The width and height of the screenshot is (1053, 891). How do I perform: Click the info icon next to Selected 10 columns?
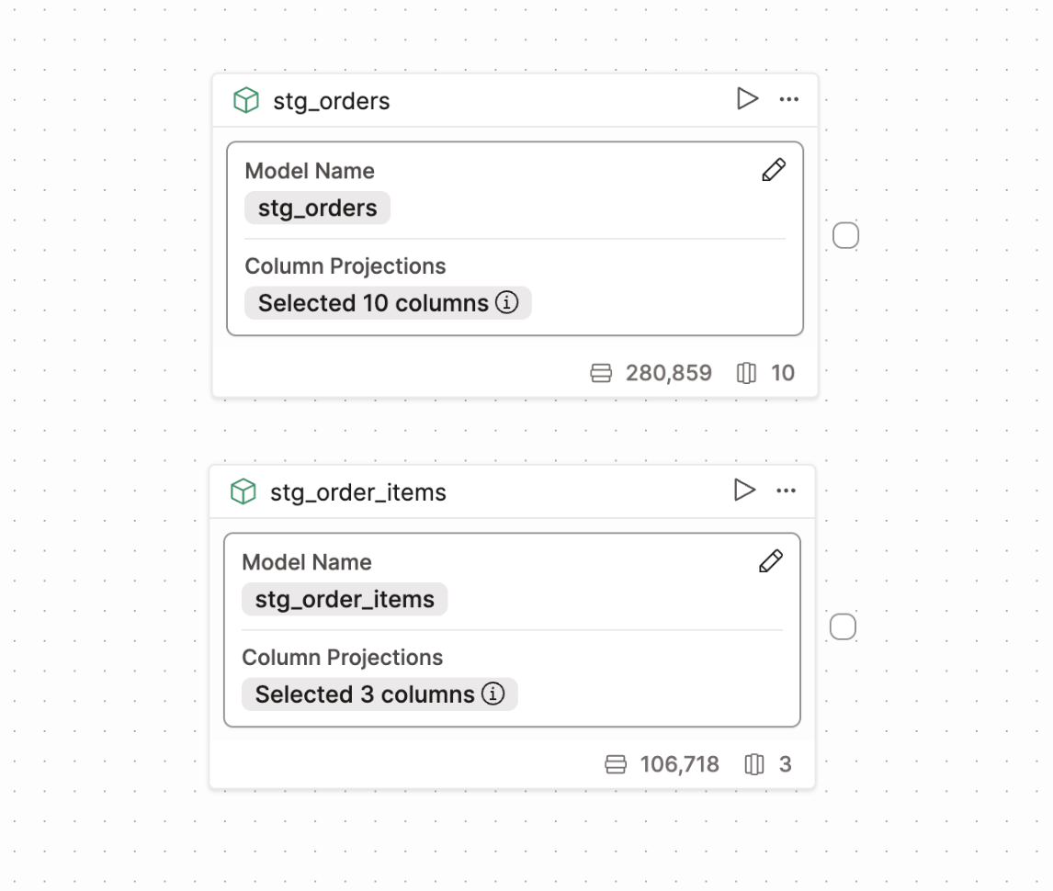pos(507,302)
